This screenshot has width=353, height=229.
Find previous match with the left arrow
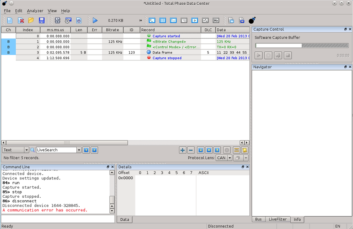86,150
